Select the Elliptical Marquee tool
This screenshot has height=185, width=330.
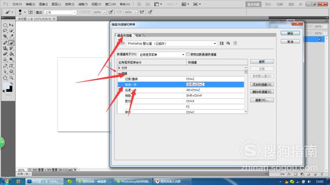coord(5,25)
